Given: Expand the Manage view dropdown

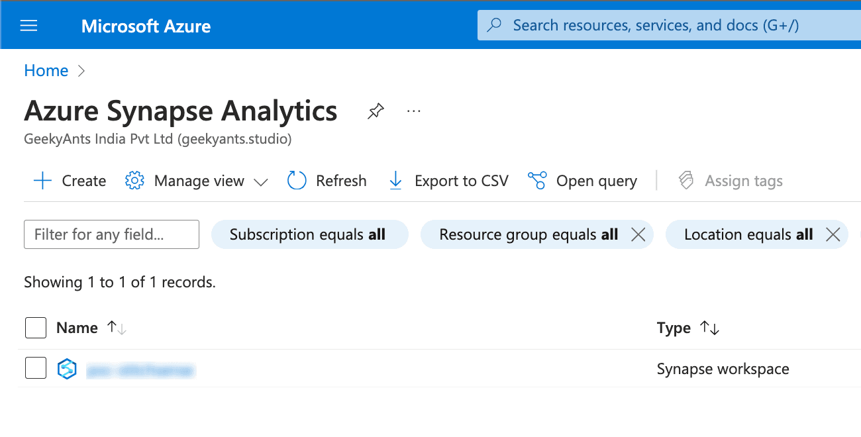Looking at the screenshot, I should tap(260, 181).
